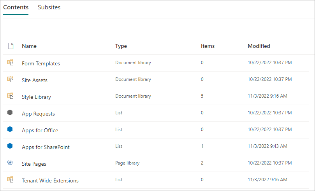
Task: Open Tenant Wide Extensions list
Action: (50, 180)
